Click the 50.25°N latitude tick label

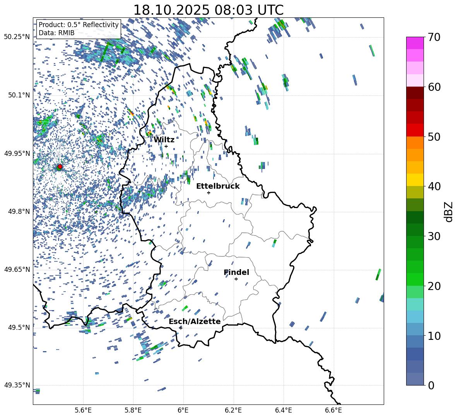point(17,37)
